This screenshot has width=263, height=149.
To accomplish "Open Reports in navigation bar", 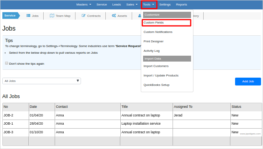I will pyautogui.click(x=182, y=5).
